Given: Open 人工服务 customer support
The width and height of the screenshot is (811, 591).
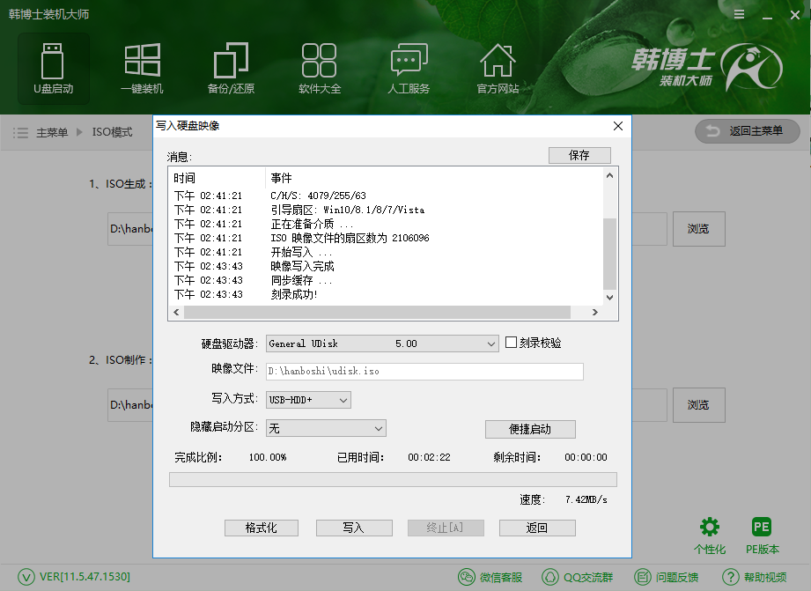Looking at the screenshot, I should tap(408, 68).
